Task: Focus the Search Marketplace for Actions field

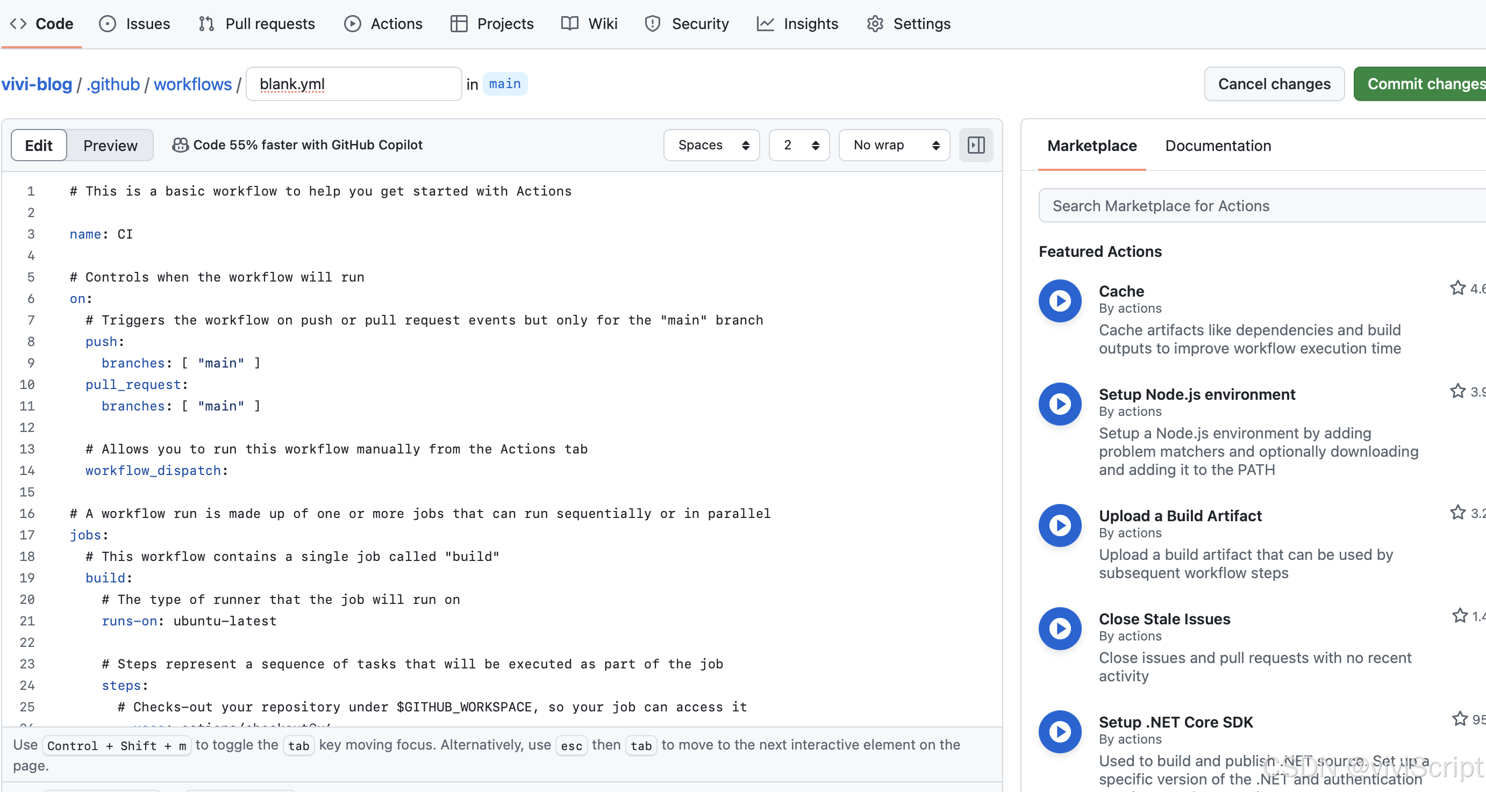Action: point(1262,206)
